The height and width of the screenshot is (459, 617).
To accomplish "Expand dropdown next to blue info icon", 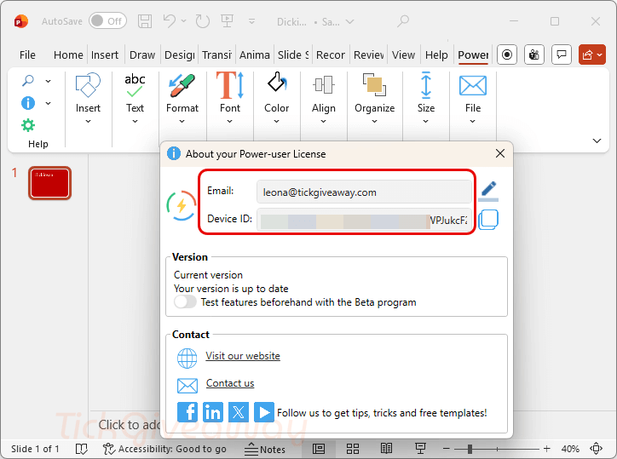I will click(x=48, y=103).
